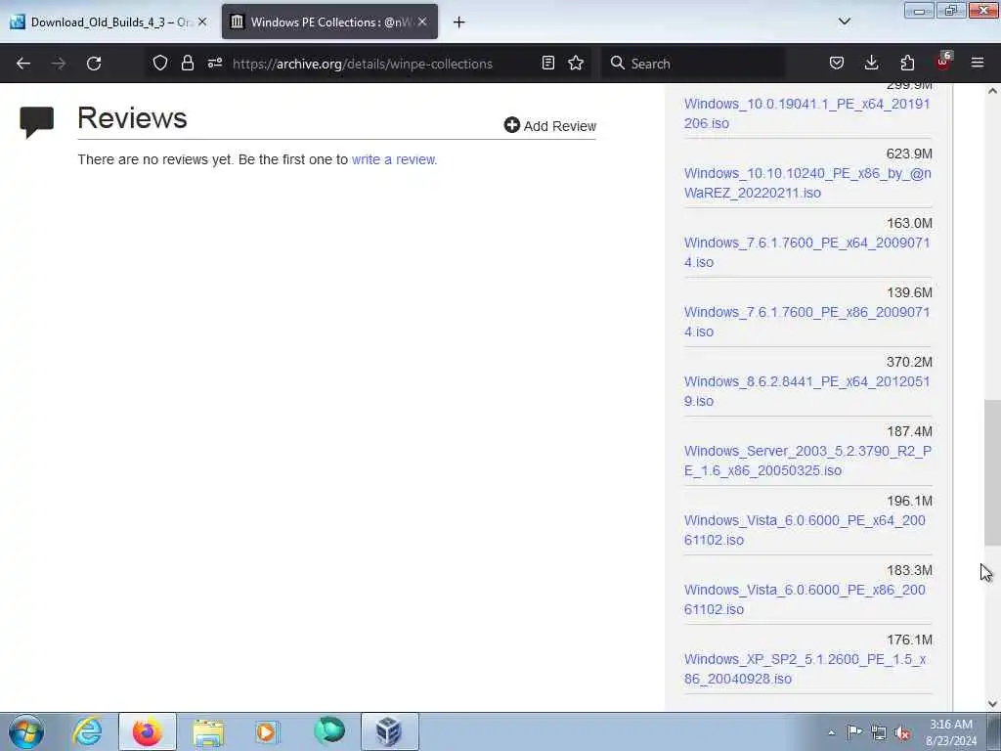This screenshot has height=751, width=1001.
Task: Click the forward navigation arrow
Action: pos(59,64)
